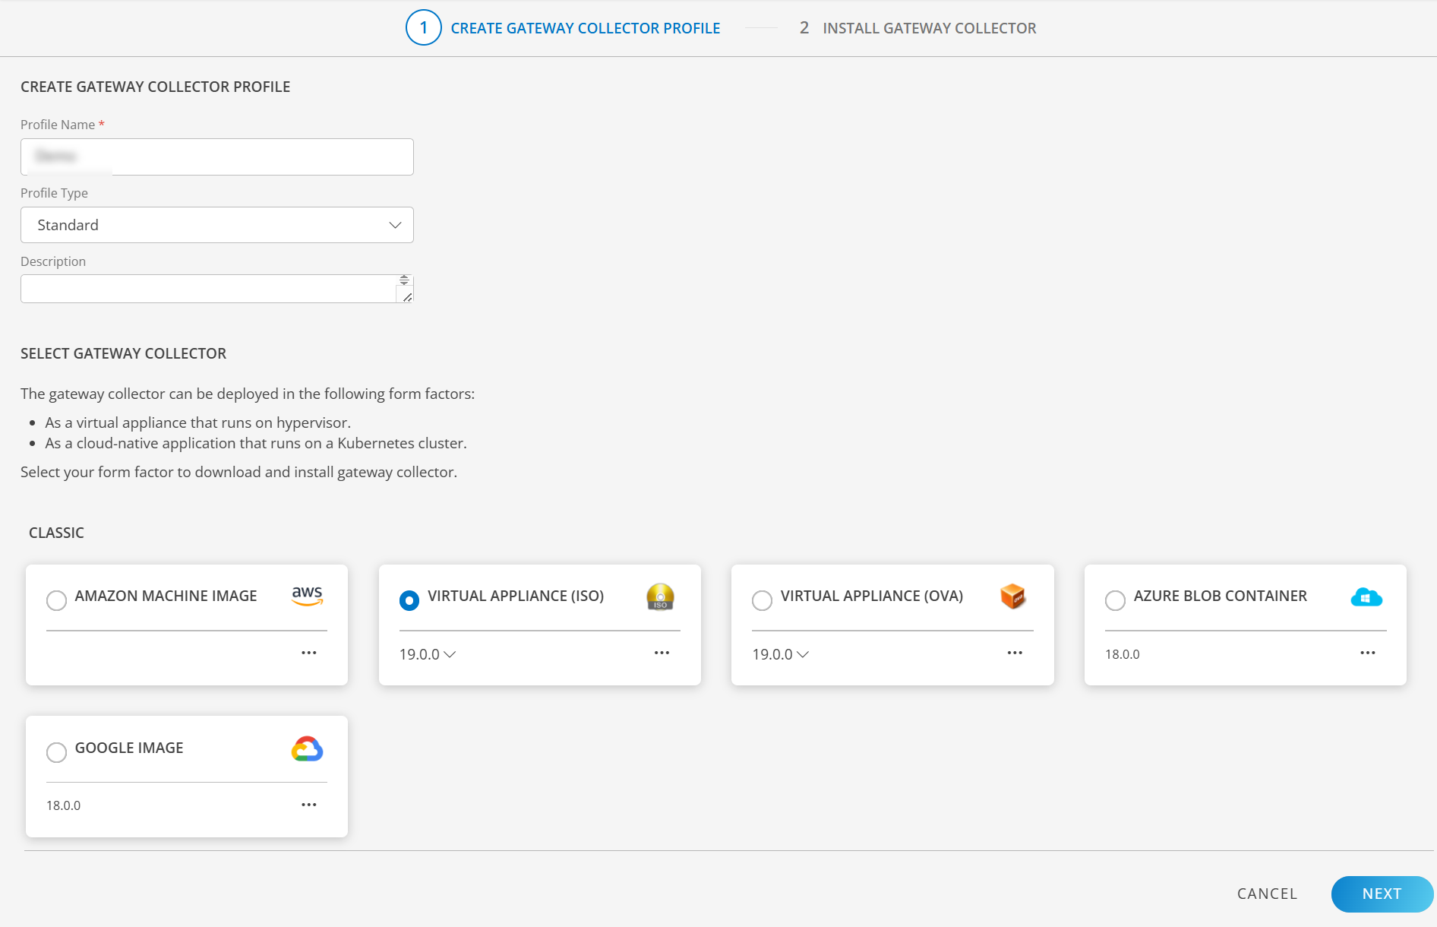Select the Virtual Appliance (OVA) radio button
This screenshot has width=1437, height=927.
tap(762, 600)
